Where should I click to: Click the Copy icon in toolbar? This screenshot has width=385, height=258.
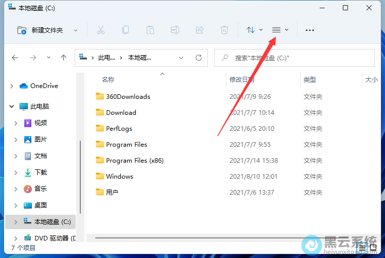pyautogui.click(x=126, y=30)
